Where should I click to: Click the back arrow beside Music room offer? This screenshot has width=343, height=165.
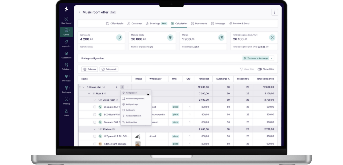(80, 12)
